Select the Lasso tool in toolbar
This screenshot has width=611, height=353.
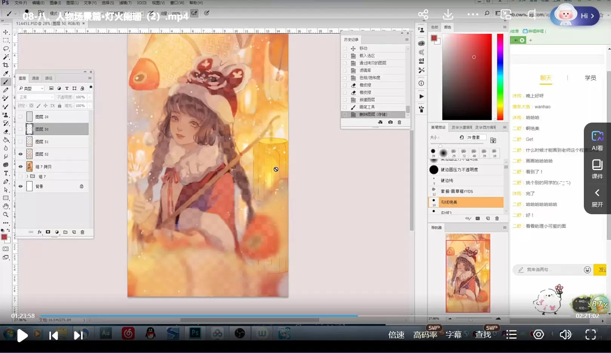point(6,49)
